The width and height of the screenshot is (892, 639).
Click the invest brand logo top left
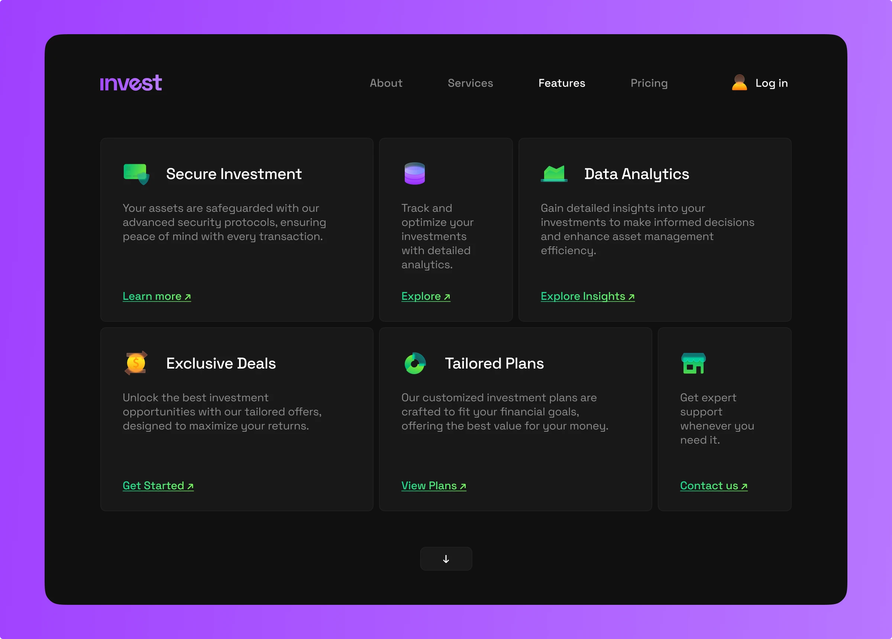click(x=131, y=83)
